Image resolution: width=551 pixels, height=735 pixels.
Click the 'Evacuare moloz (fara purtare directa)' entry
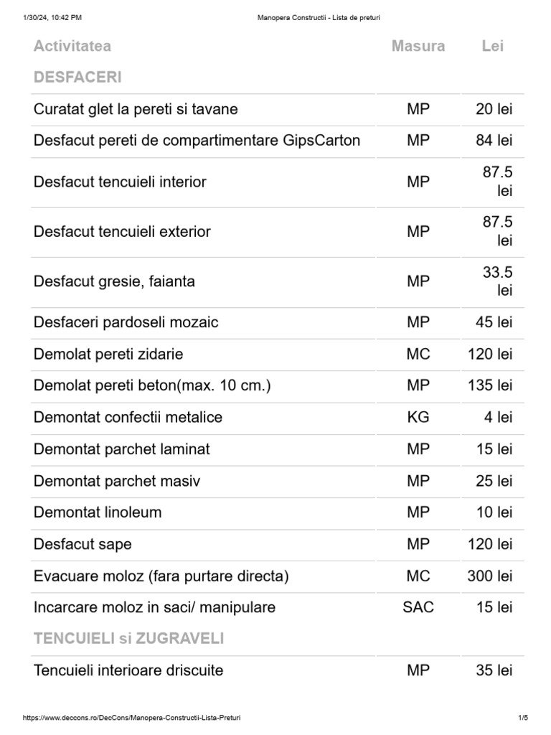[x=161, y=576]
